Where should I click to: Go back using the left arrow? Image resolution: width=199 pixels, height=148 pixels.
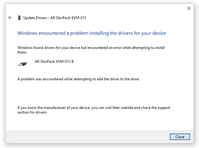click(10, 18)
